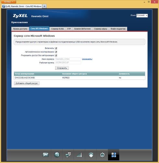
Task: Open the BitTorrent client tab
Action: tap(82, 29)
